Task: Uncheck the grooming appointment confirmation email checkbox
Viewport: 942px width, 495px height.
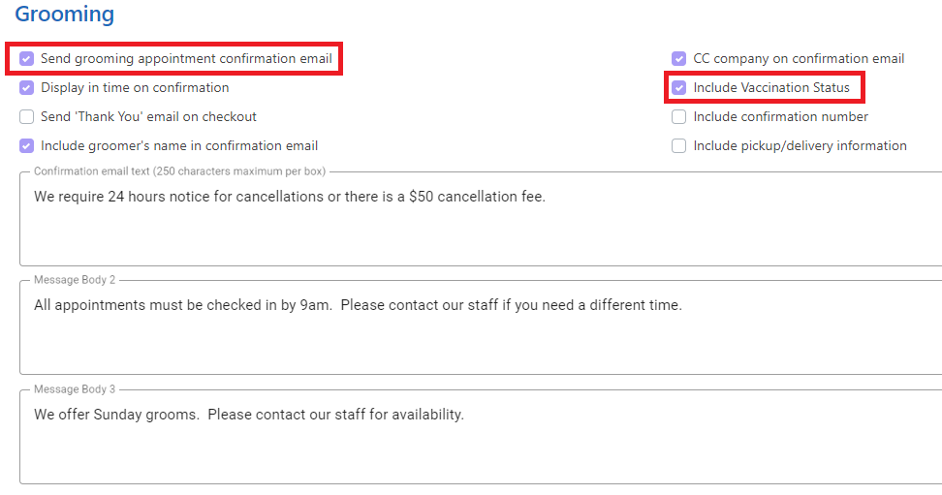Action: 26,58
